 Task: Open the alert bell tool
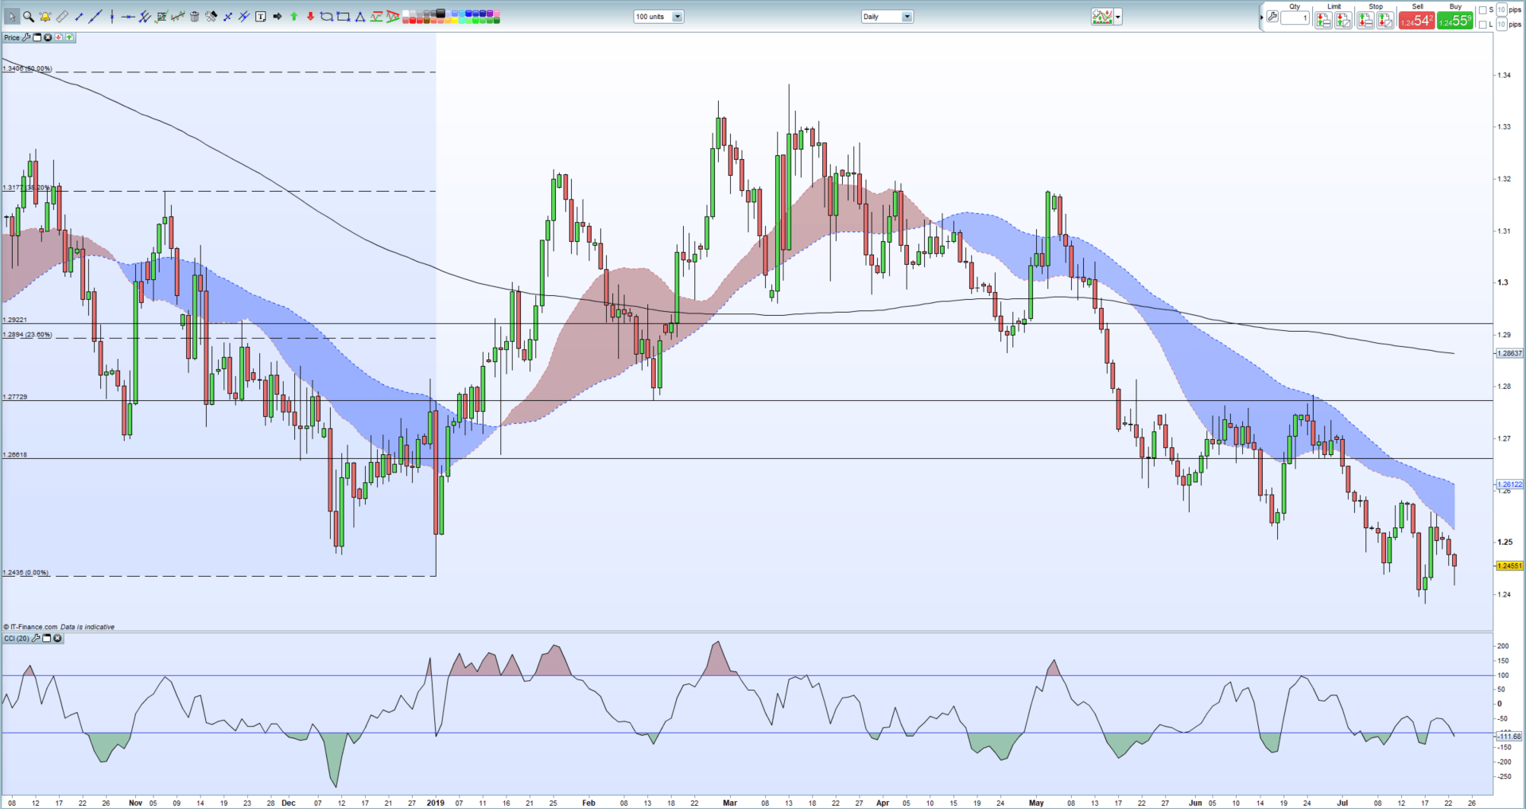[x=45, y=17]
